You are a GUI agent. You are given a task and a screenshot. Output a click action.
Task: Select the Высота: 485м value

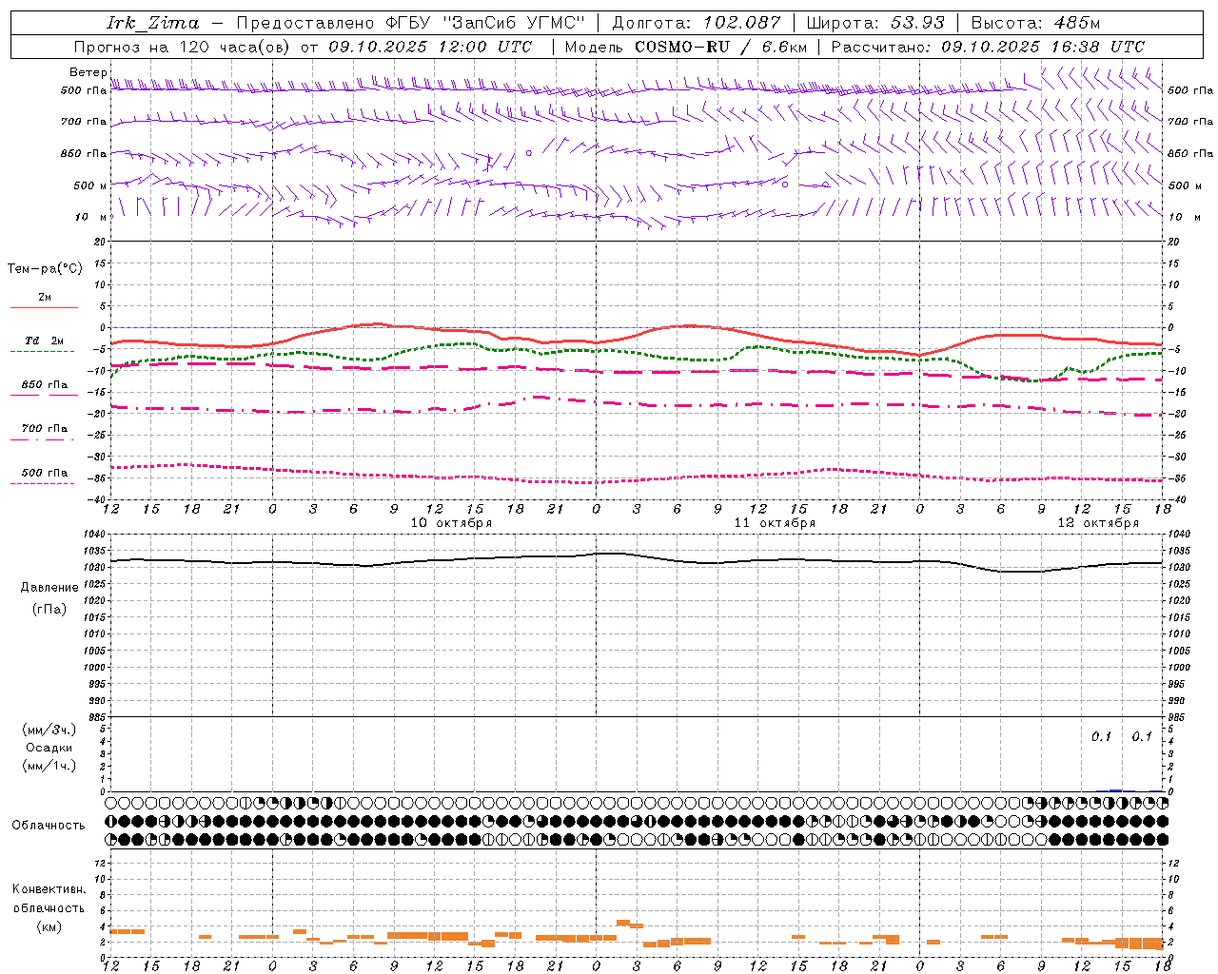coord(1035,23)
